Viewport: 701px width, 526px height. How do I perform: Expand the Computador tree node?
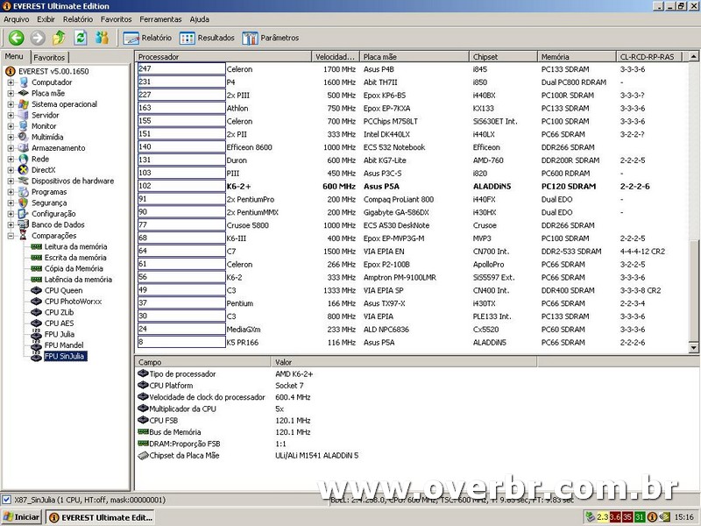click(11, 82)
